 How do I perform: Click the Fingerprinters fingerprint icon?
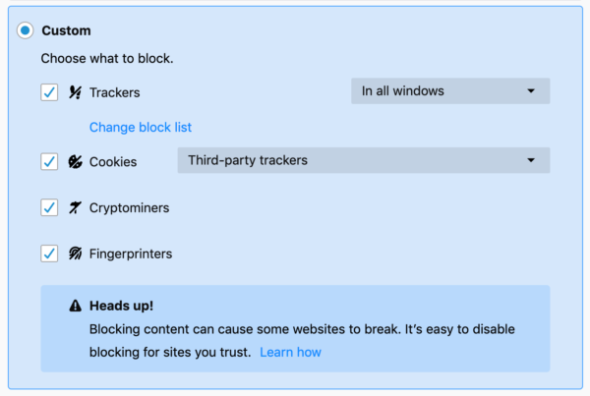[76, 254]
